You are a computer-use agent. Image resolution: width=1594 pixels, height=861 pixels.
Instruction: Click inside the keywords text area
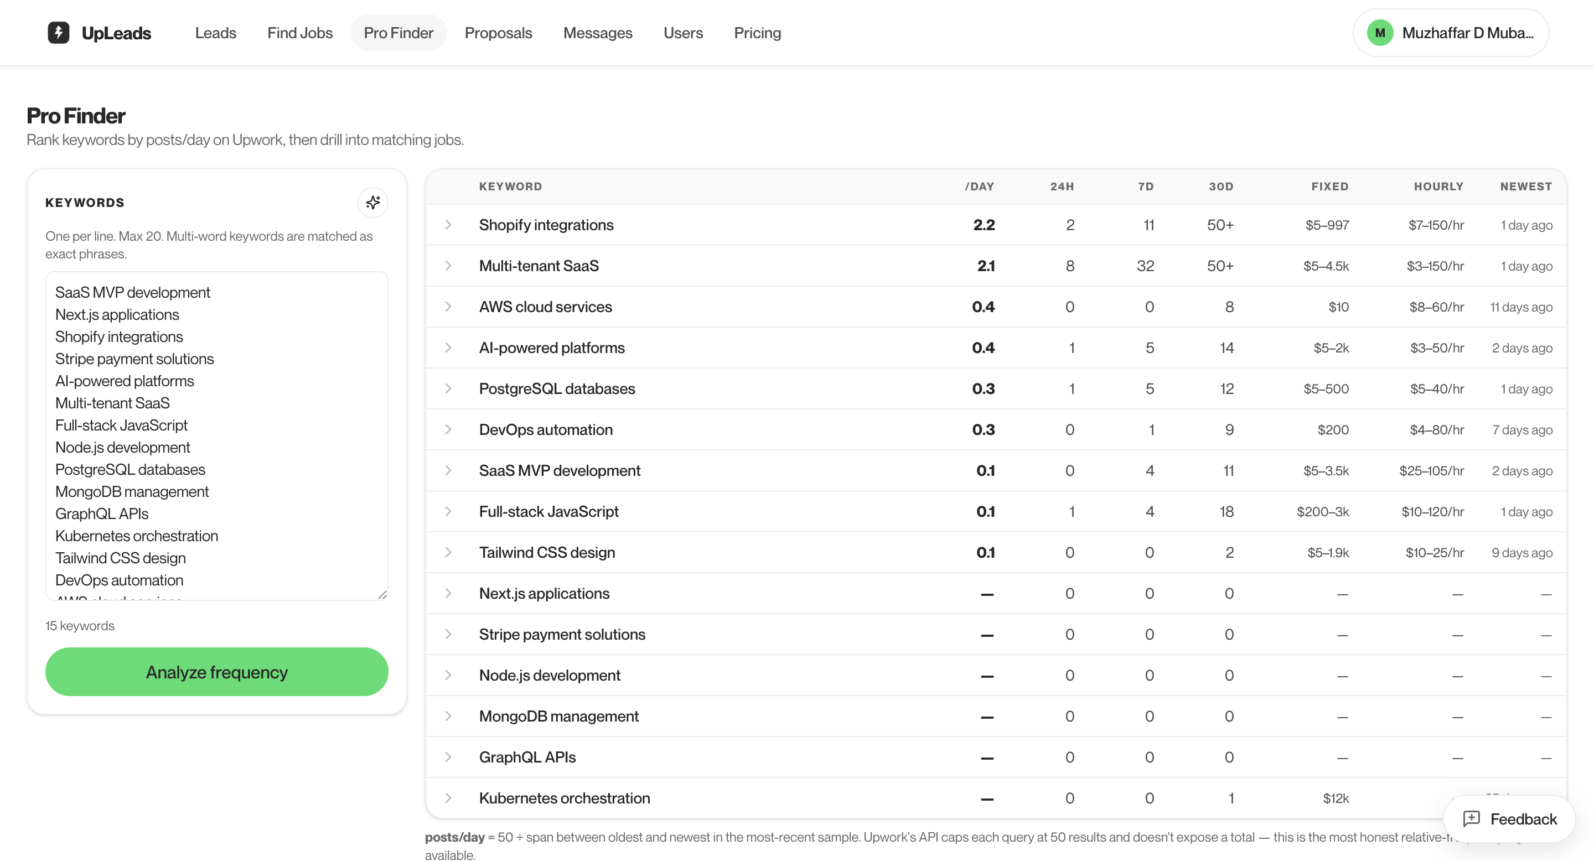(x=216, y=436)
